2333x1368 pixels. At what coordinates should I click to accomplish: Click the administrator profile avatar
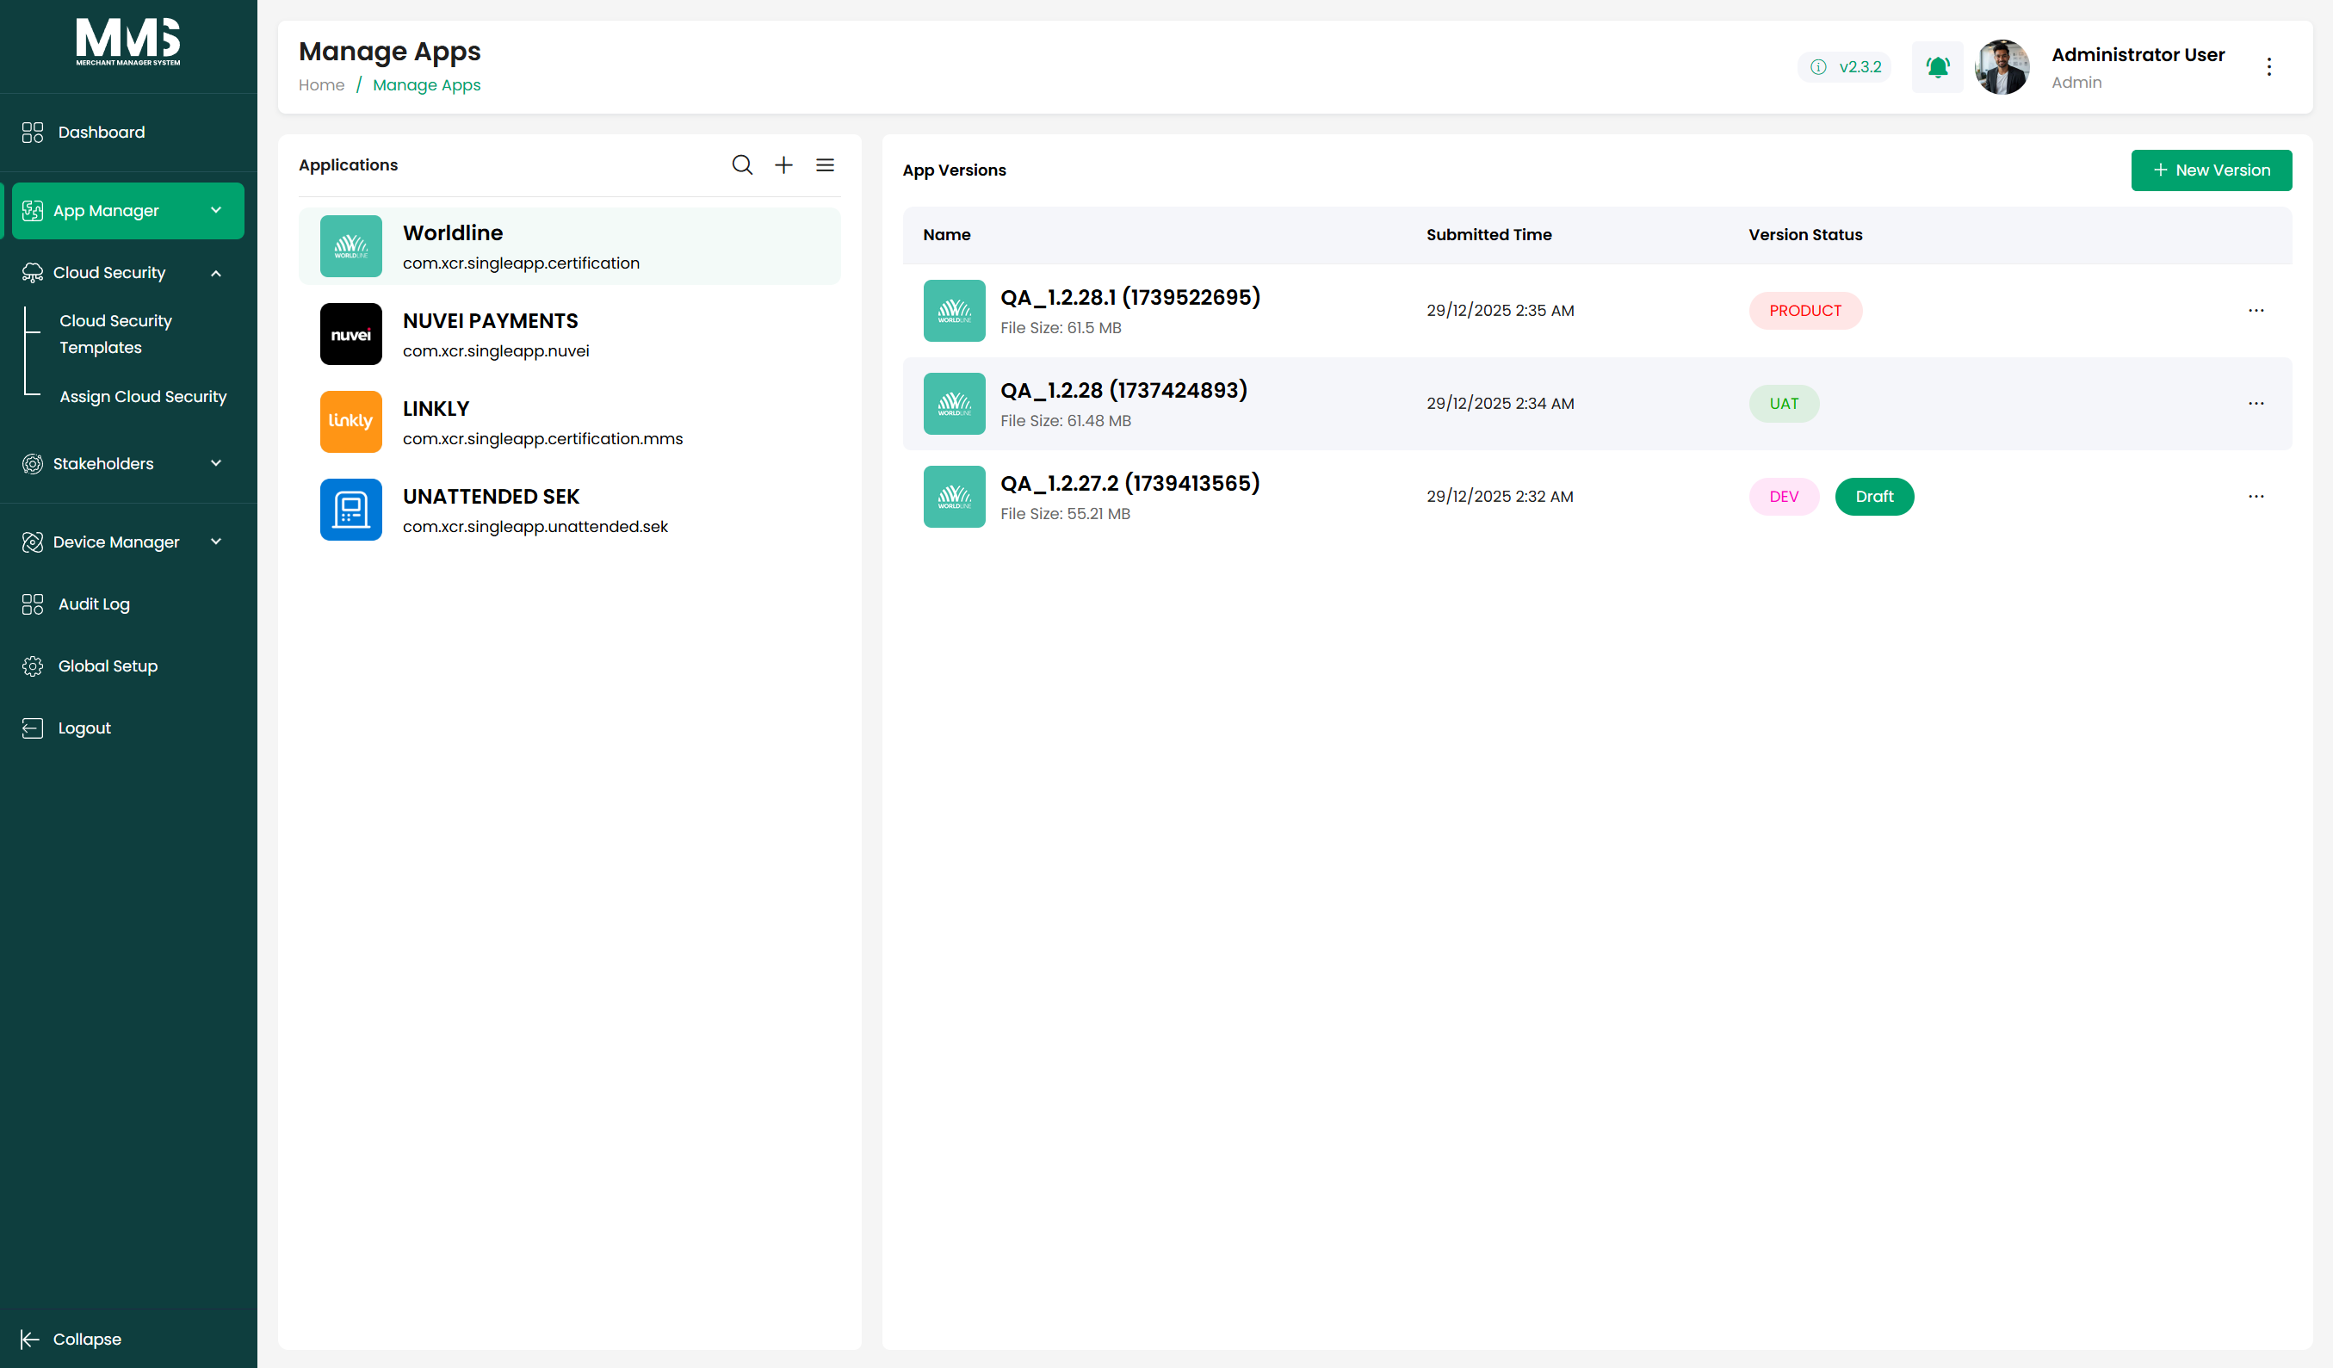[x=2002, y=66]
